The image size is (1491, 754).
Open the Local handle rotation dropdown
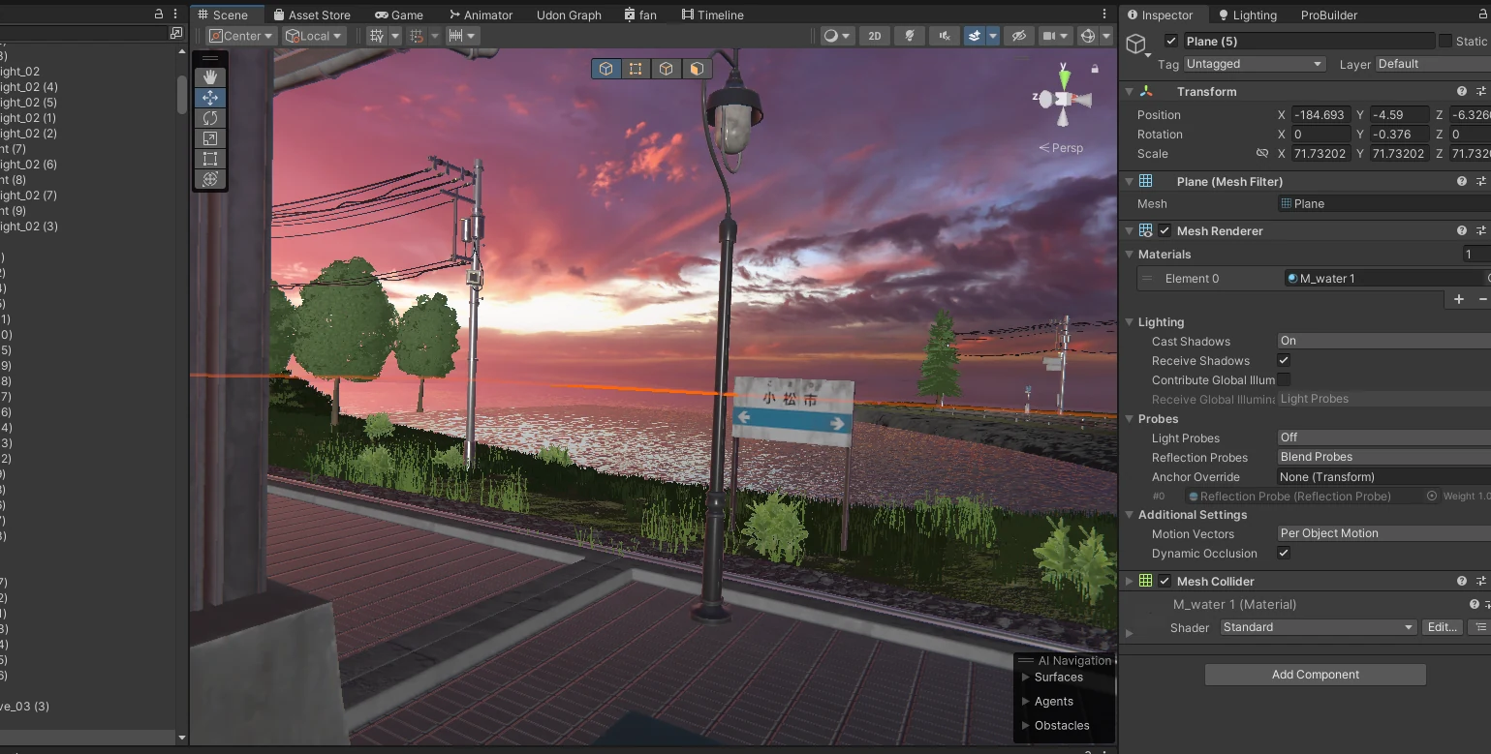point(314,36)
